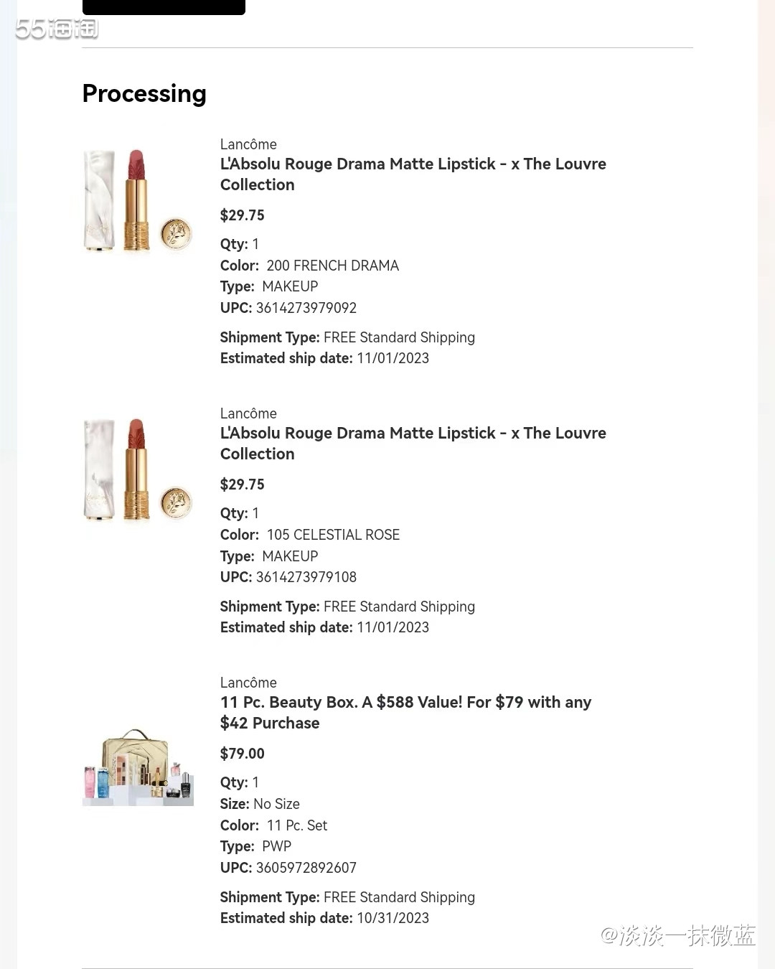Click the black button at the top

tap(164, 7)
